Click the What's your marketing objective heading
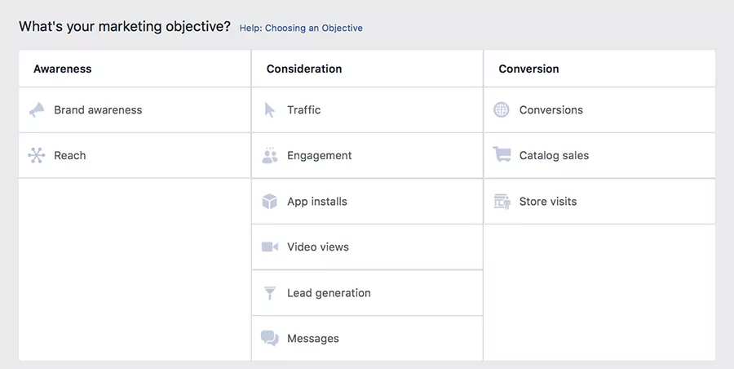734x369 pixels. (x=125, y=26)
